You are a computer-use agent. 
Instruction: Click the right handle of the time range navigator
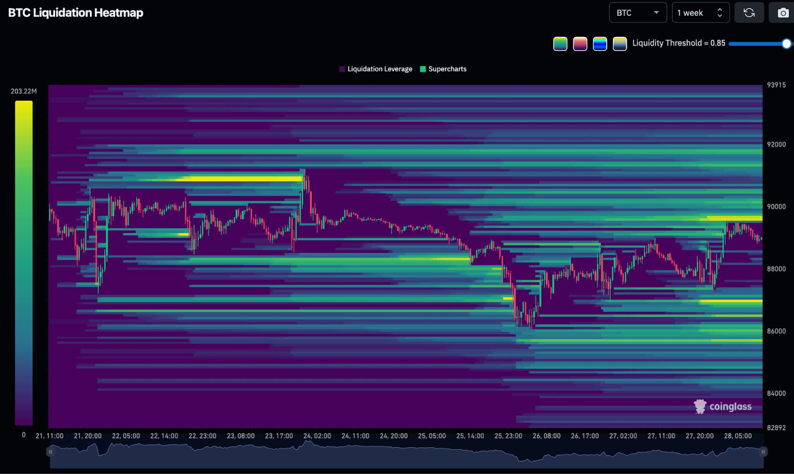763,452
